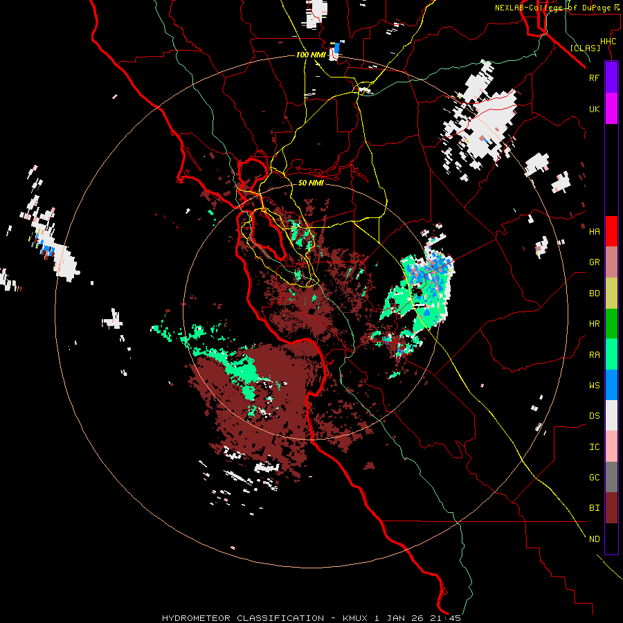Click the HR legend label
This screenshot has width=623, height=623.
tap(594, 324)
